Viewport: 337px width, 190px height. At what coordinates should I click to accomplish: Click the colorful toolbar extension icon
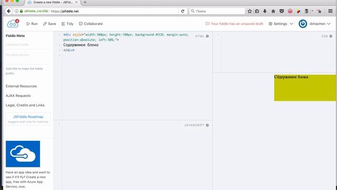299,11
